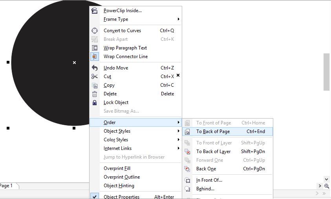The image size is (331, 199).
Task: Click the zoom magnifier navigator icon
Action: pos(327,186)
